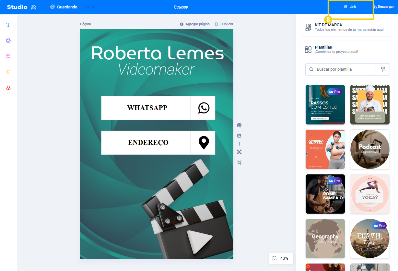
Task: Click the Descargar download button
Action: pos(383,7)
